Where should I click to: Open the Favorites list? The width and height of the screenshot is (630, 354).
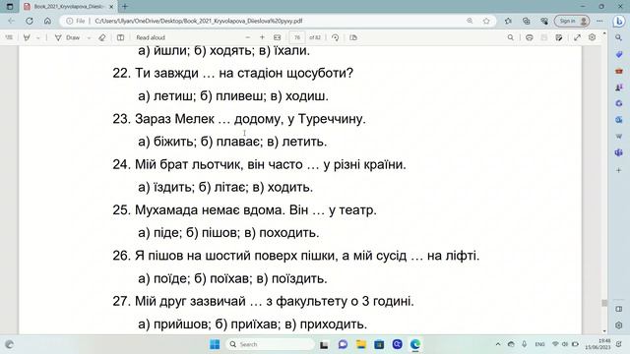coord(508,21)
